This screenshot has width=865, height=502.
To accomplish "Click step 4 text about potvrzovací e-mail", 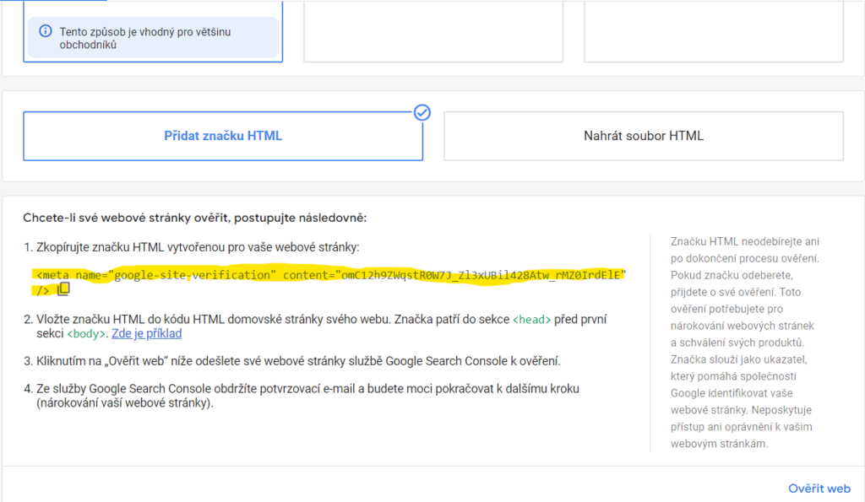I will 307,396.
